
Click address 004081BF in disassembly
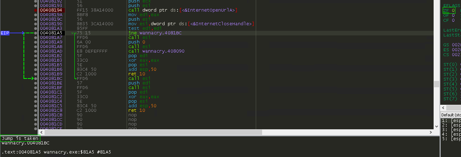coord(51,88)
